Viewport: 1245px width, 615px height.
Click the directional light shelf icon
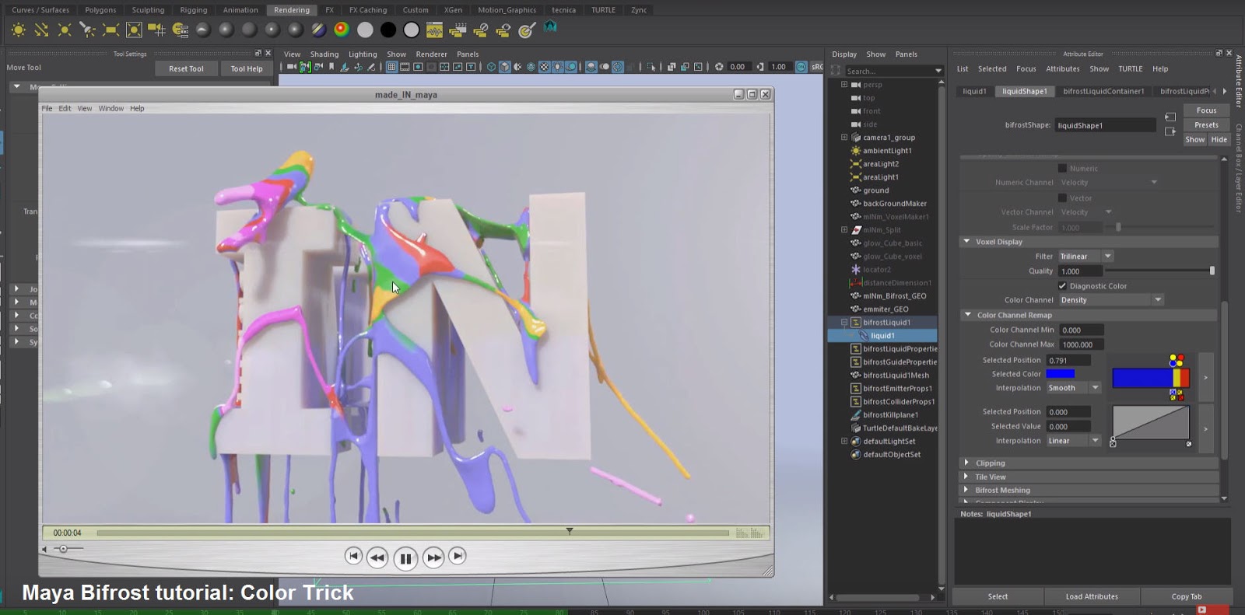(x=42, y=30)
